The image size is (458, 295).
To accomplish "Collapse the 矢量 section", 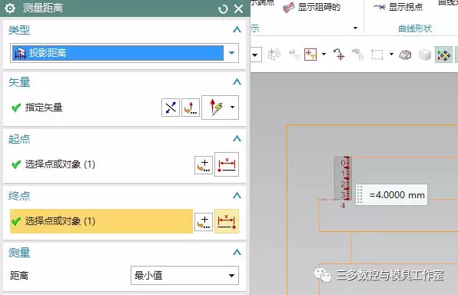I will pyautogui.click(x=237, y=81).
